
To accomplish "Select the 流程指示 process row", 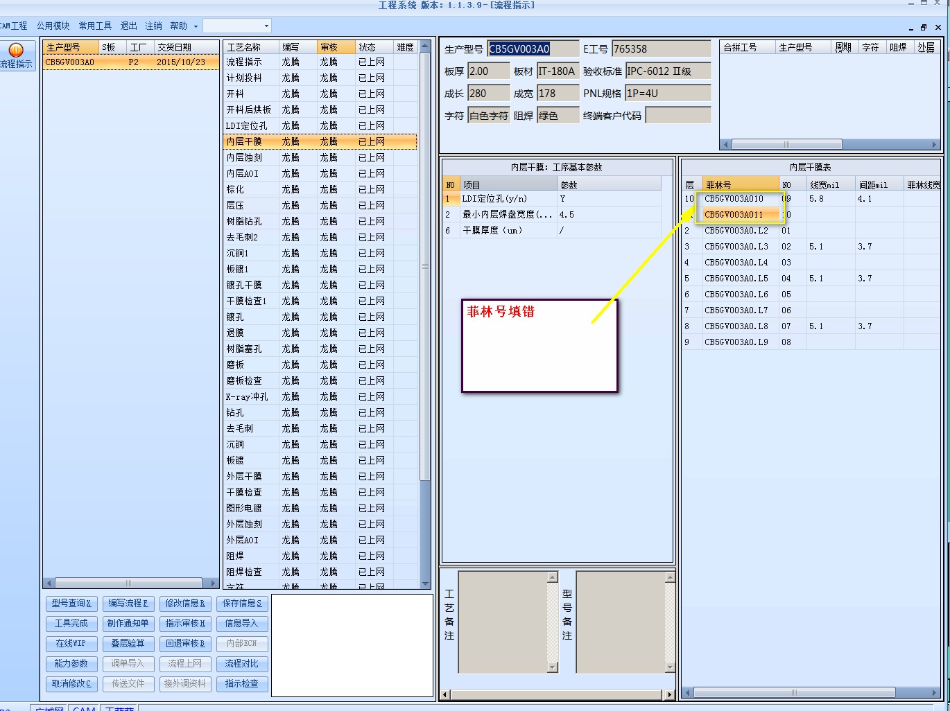I will pos(321,62).
